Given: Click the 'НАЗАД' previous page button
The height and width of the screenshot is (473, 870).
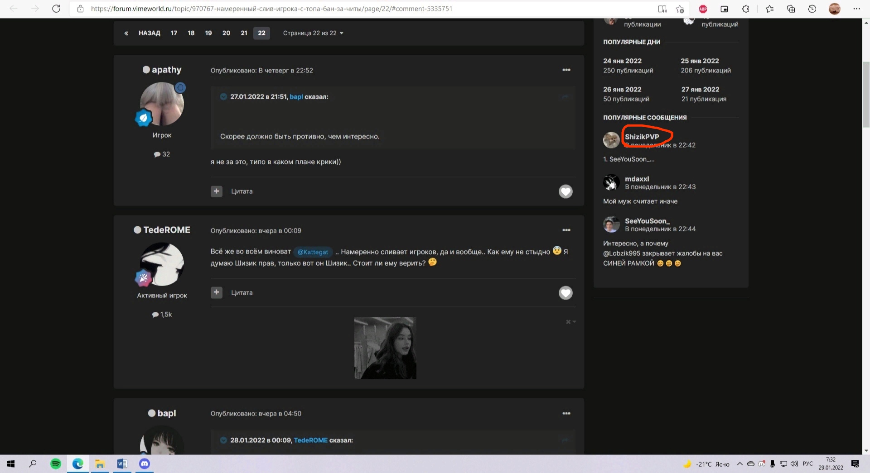Looking at the screenshot, I should pyautogui.click(x=149, y=33).
